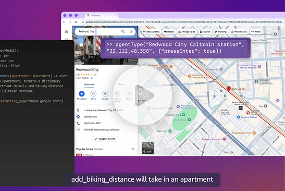
Task: Clear the Redwood City search box
Action: click(131, 32)
